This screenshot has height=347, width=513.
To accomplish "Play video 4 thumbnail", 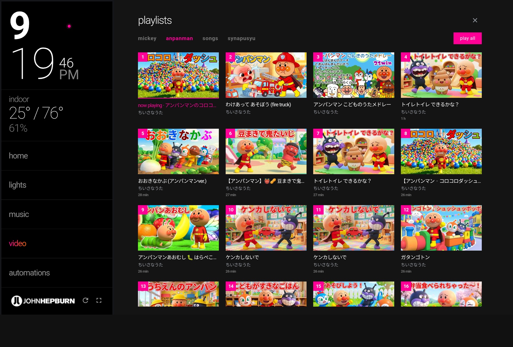I will point(441,75).
